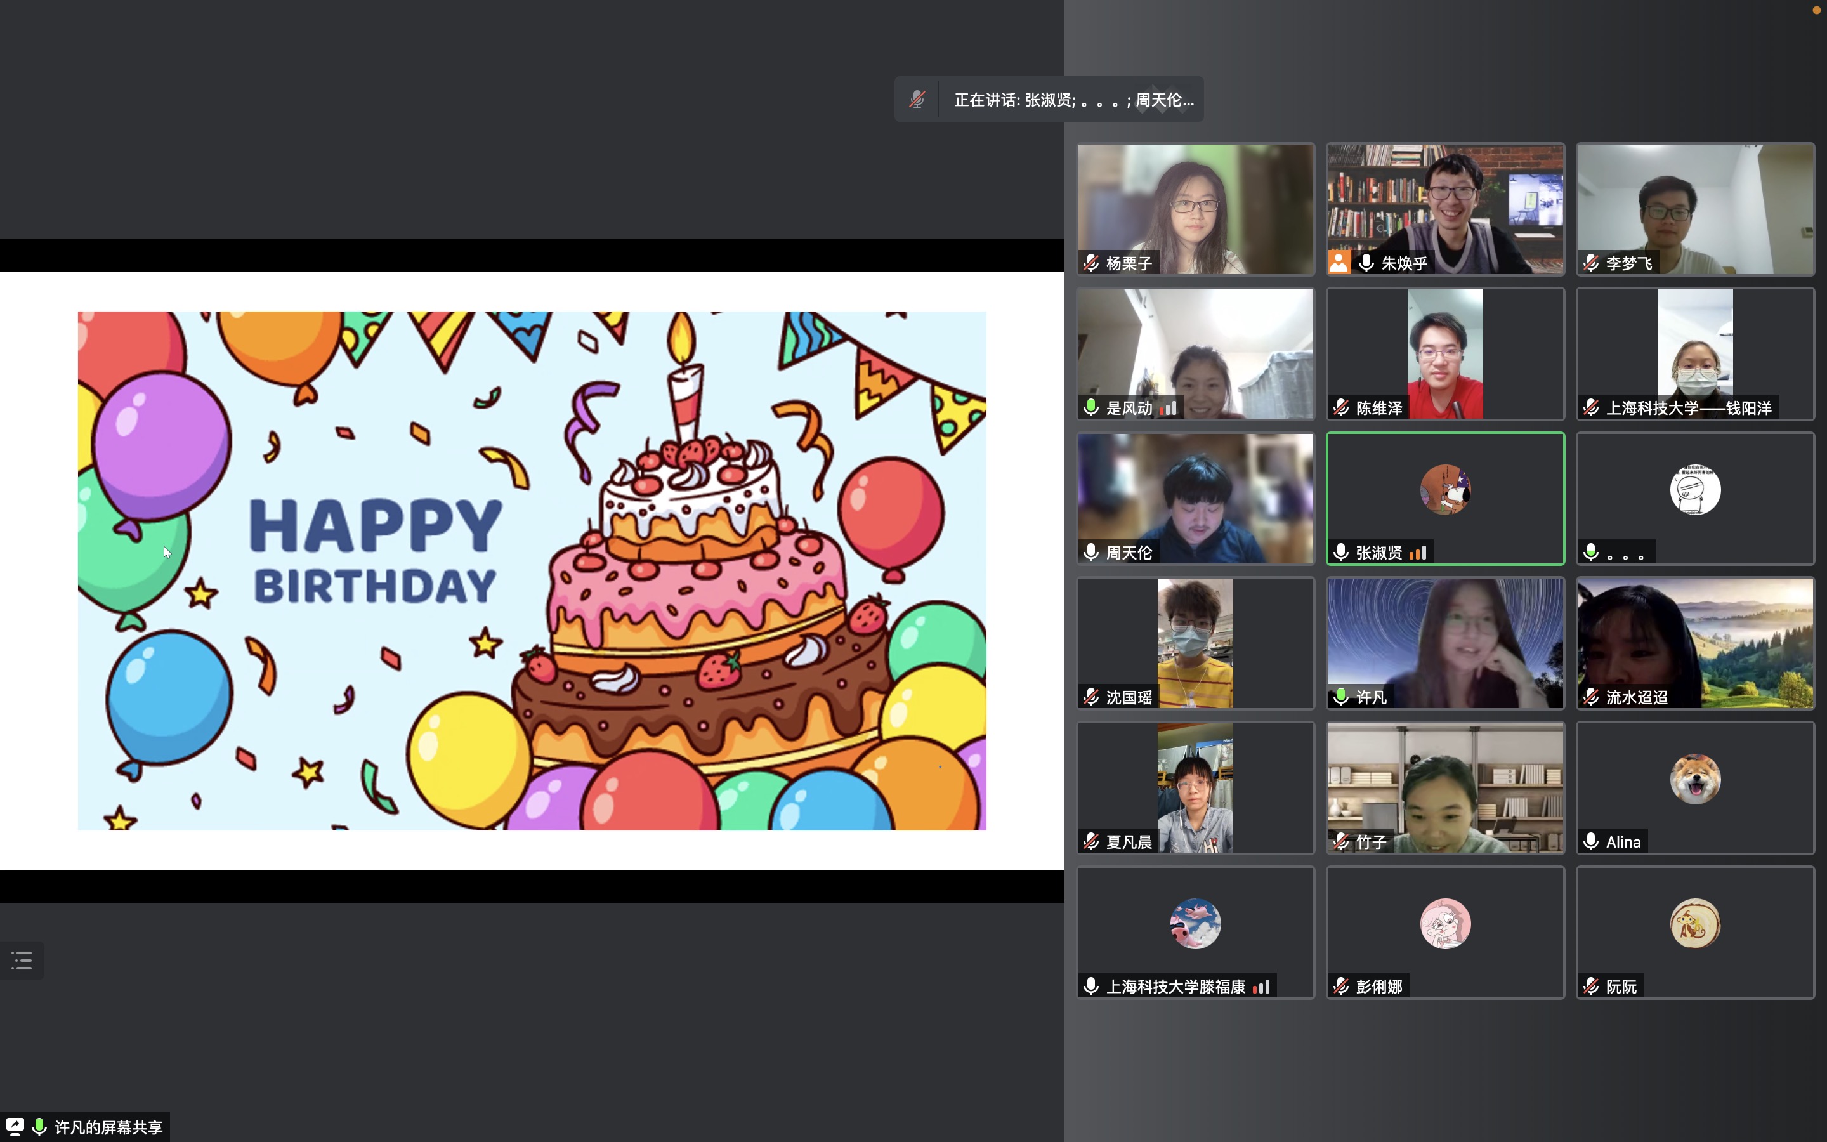Click the microphone icon beside Alina
This screenshot has width=1827, height=1142.
tap(1591, 841)
